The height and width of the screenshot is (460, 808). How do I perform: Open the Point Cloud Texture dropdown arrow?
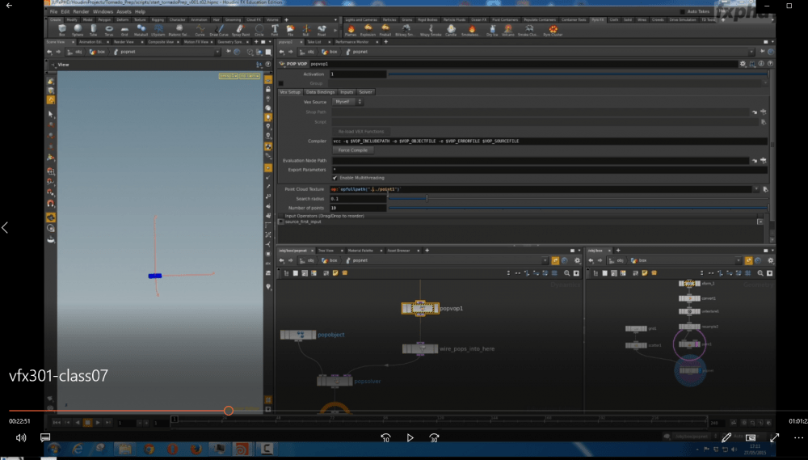click(756, 189)
